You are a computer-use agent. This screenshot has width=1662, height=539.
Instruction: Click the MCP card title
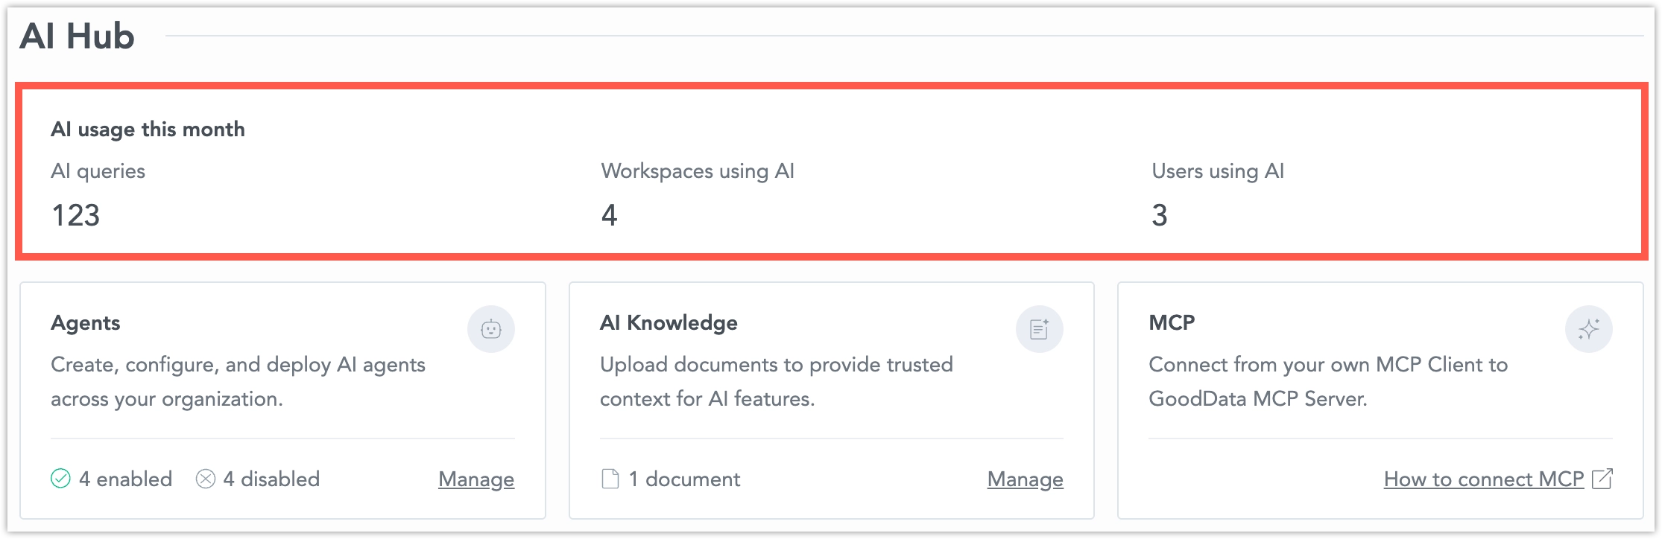(x=1172, y=323)
